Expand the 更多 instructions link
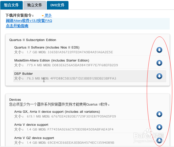 point(48,15)
